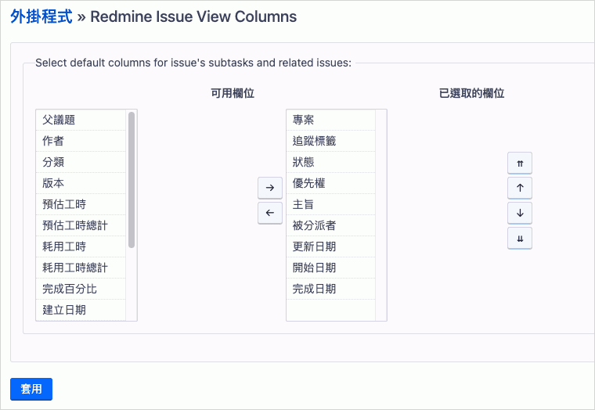Select 耗用工時總計 option

point(81,268)
